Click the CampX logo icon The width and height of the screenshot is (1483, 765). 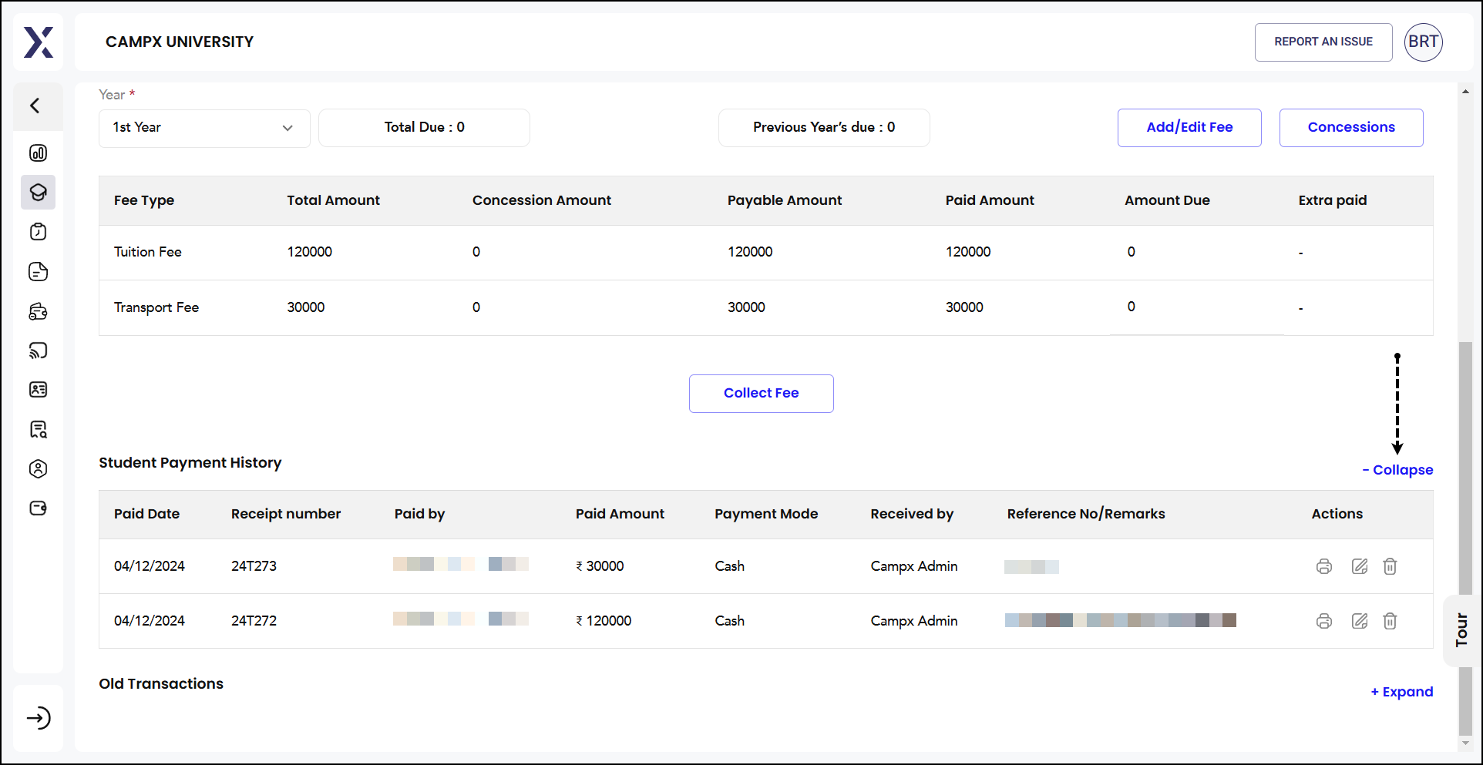point(39,42)
